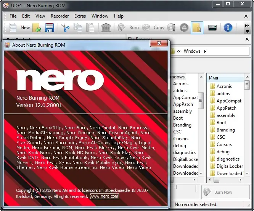Click the scissors Cut icon

(x=65, y=28)
